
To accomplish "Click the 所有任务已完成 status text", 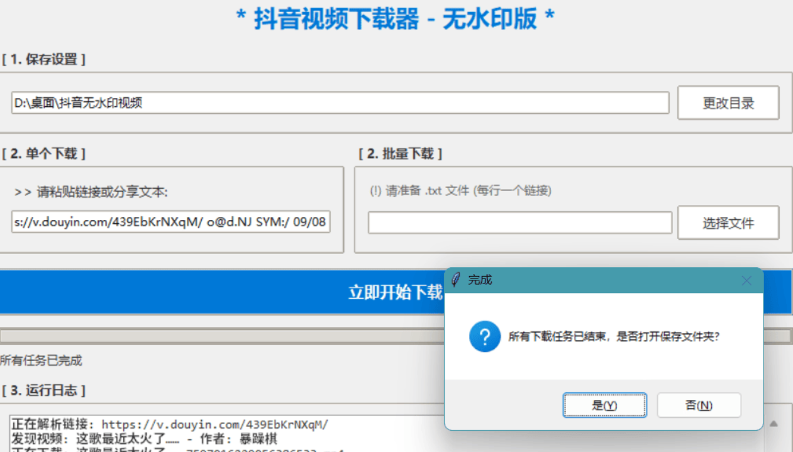I will 41,361.
